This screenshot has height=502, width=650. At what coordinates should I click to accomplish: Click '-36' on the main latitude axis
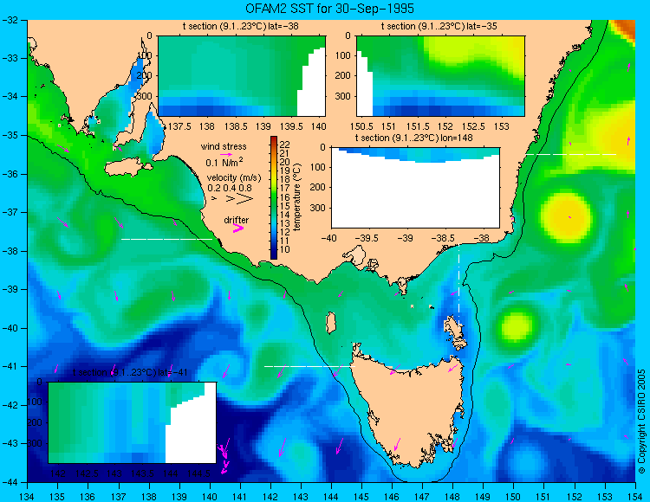point(10,174)
